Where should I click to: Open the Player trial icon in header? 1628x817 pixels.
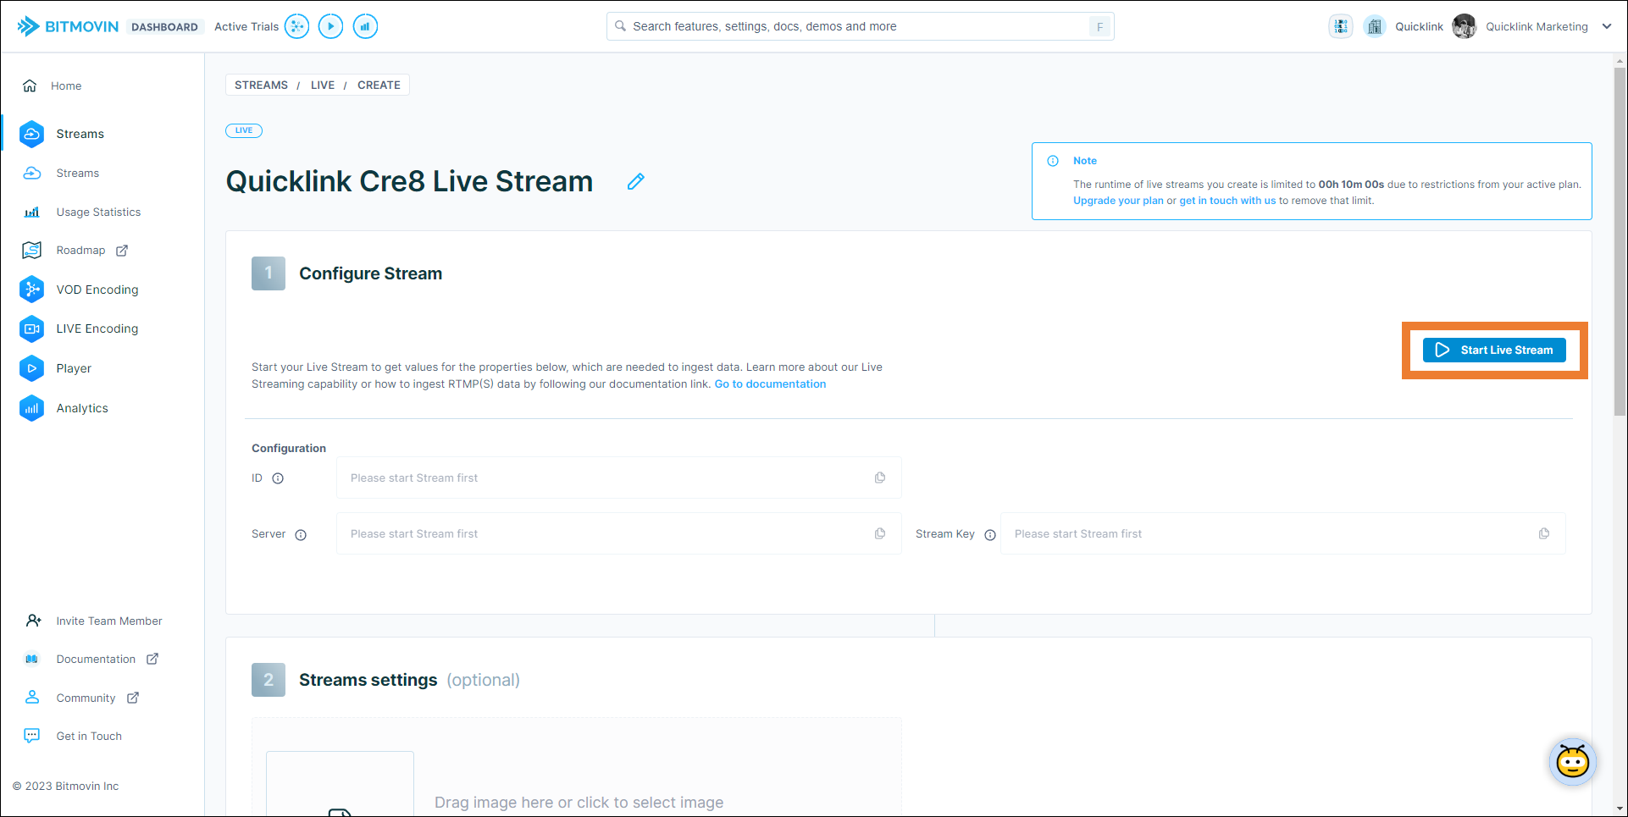[x=330, y=26]
